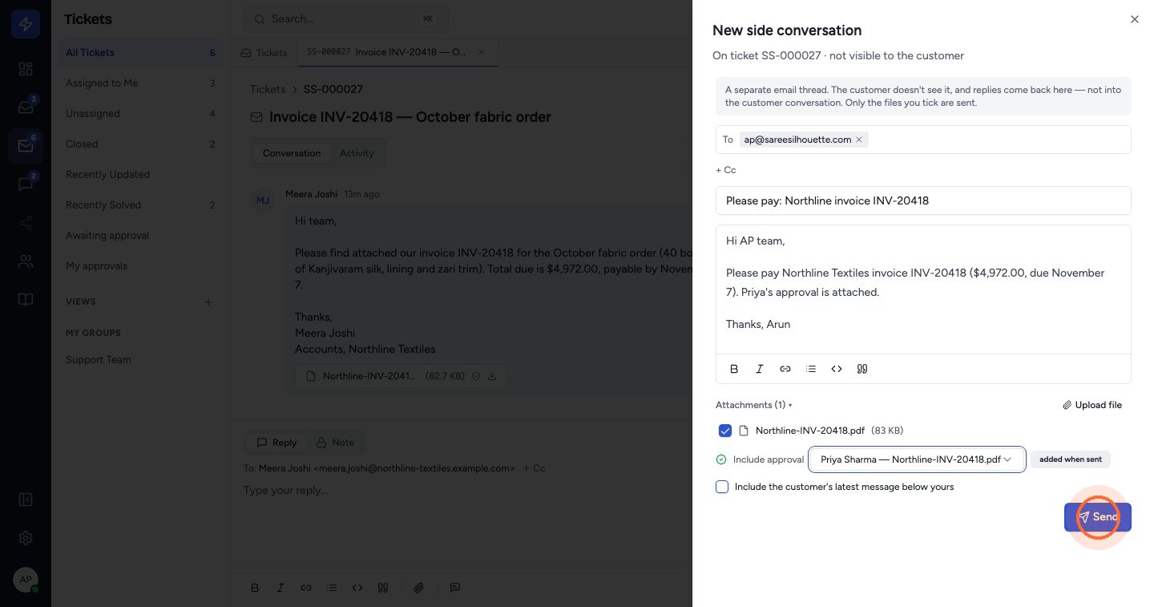Click Upload file
The height and width of the screenshot is (607, 1154).
(x=1092, y=405)
